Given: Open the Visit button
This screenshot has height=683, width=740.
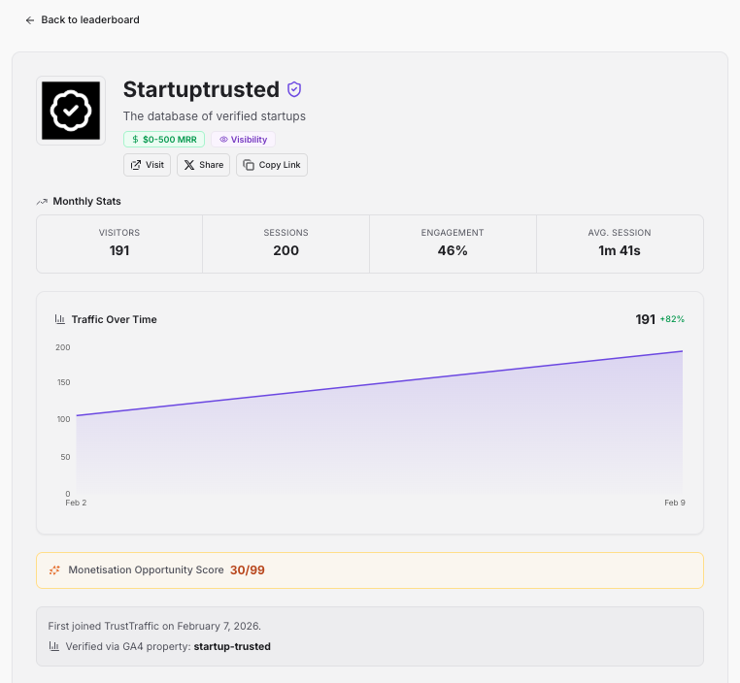Looking at the screenshot, I should pos(147,165).
